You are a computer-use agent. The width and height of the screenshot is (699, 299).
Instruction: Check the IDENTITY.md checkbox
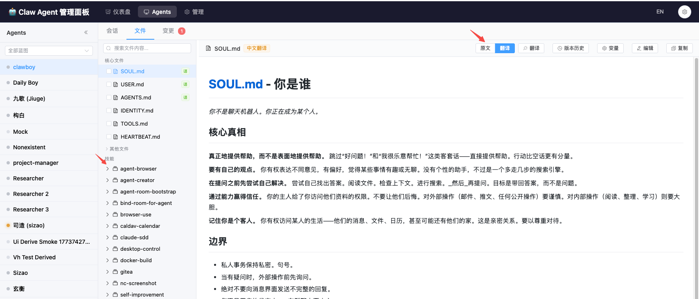tap(109, 110)
